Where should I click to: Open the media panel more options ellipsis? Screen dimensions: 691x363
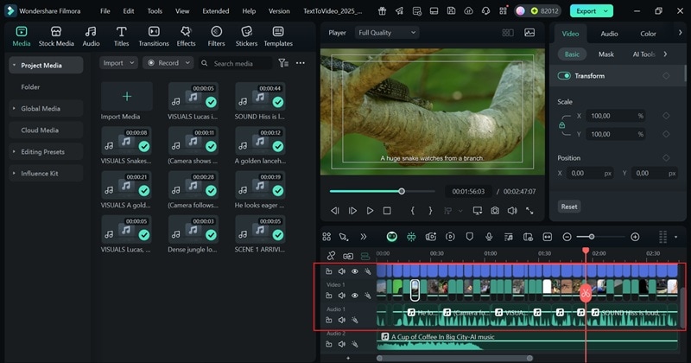pos(300,63)
